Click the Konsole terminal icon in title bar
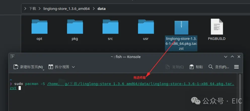The height and width of the screenshot is (111, 250). [13, 56]
